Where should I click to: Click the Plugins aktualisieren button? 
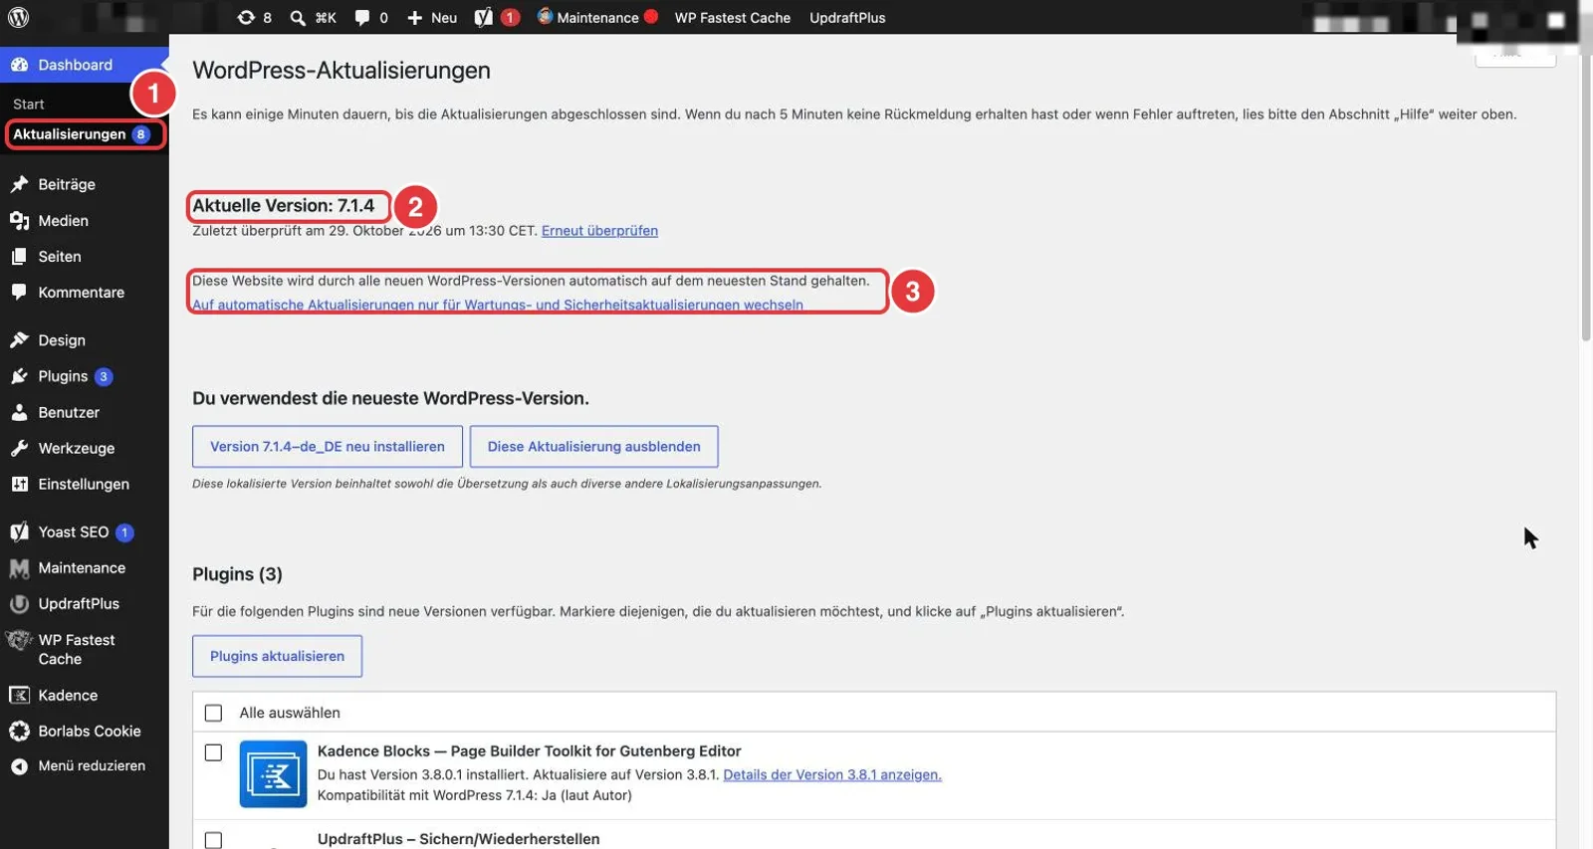click(277, 656)
